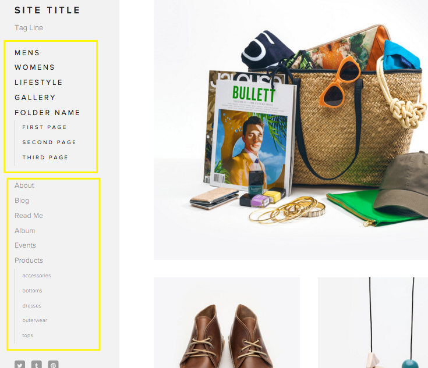
Task: Open the MENS navigation item
Action: tap(27, 52)
